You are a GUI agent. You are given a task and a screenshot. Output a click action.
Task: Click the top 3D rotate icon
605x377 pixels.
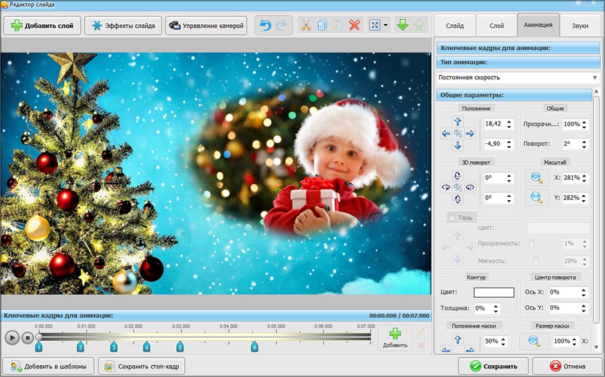tap(458, 176)
